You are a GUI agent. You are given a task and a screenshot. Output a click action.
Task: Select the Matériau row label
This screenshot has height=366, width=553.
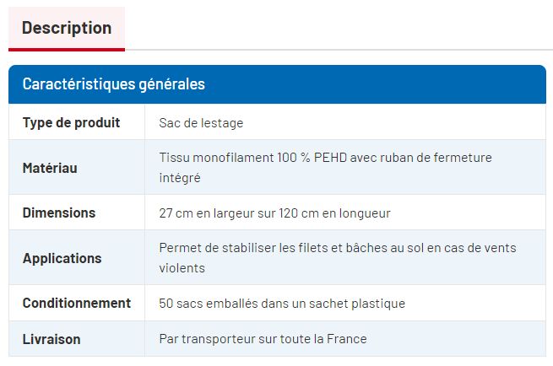[50, 168]
